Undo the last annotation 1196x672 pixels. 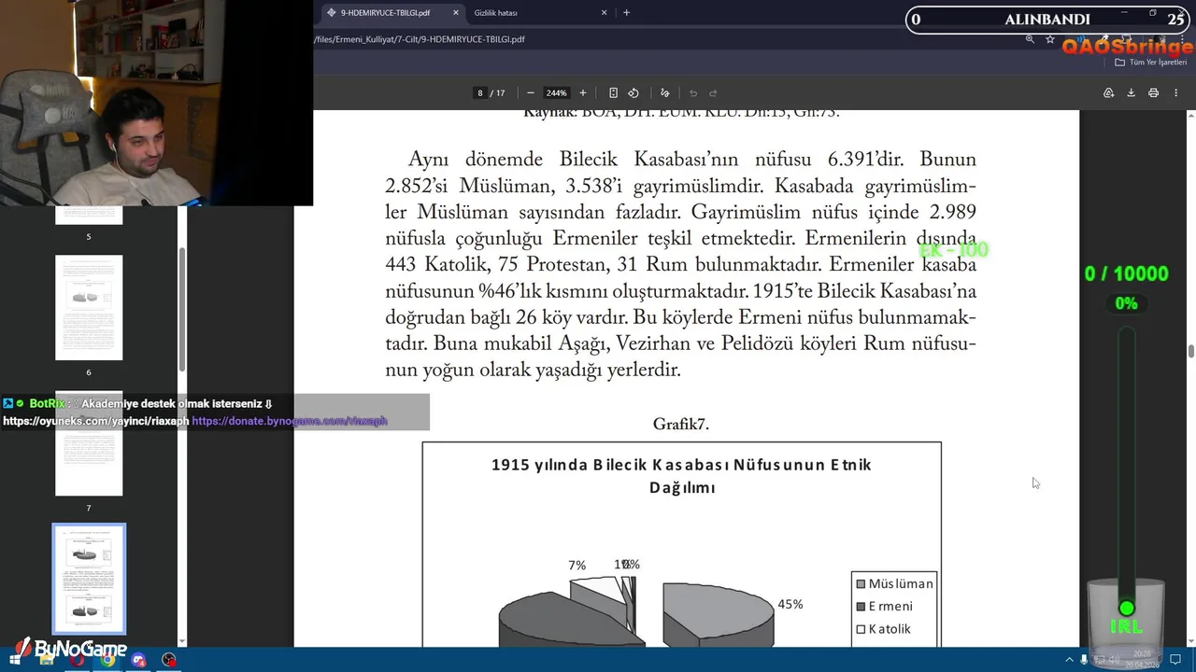click(x=693, y=93)
